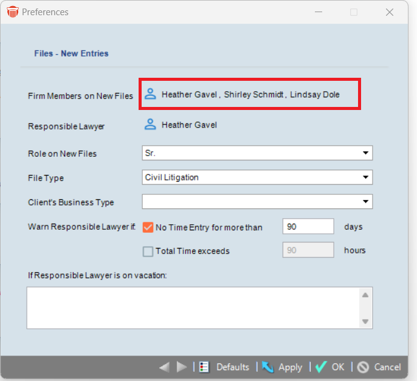Click Responsible Lawyer name Heather Gavel
The height and width of the screenshot is (381, 417).
click(190, 125)
